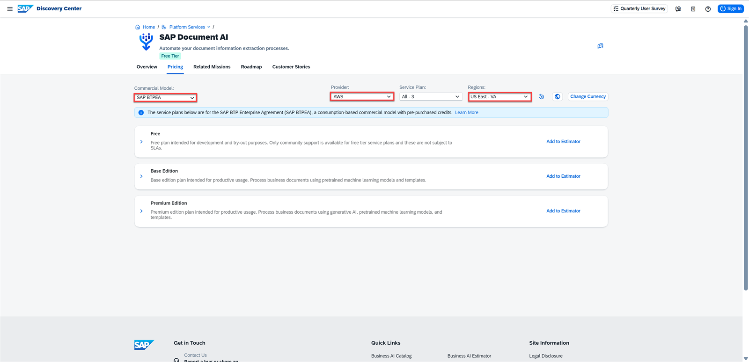This screenshot has height=362, width=749.
Task: Switch to the Overview tab
Action: [147, 67]
